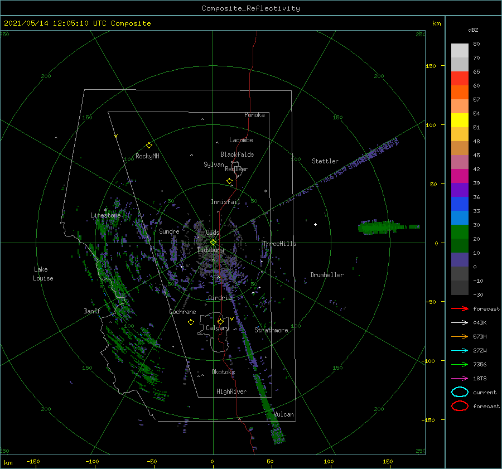Click the ThreeHills label
502x469 pixels.
[x=279, y=244]
